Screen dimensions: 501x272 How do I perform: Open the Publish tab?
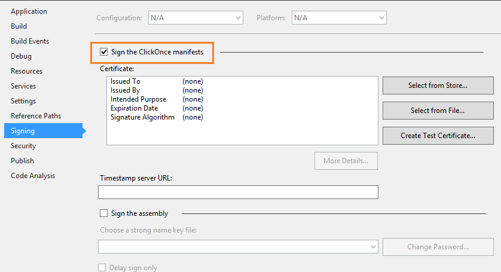pos(22,161)
